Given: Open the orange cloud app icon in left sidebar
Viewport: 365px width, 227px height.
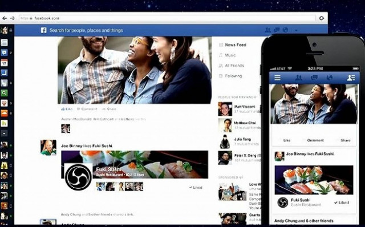Looking at the screenshot, I should (4, 113).
